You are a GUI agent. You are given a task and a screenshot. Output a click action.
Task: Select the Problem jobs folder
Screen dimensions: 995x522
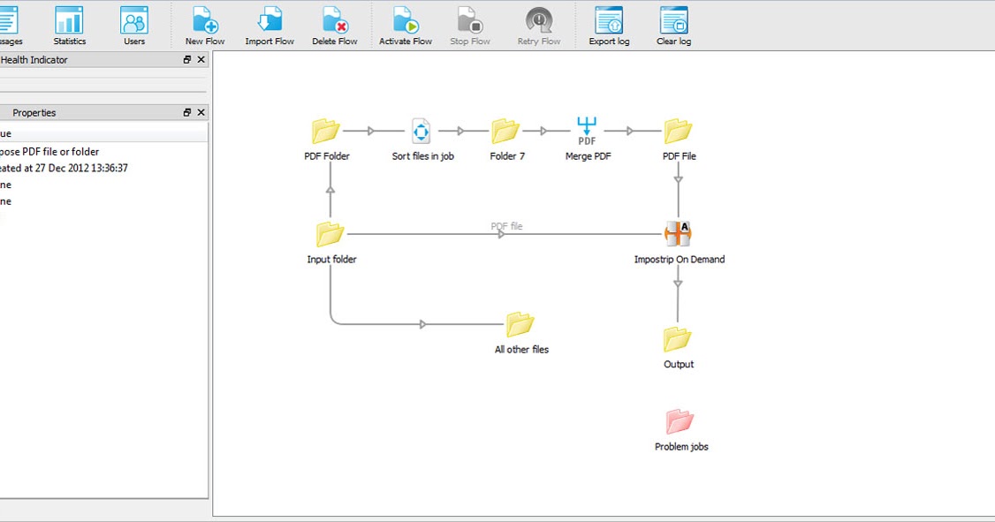click(680, 421)
